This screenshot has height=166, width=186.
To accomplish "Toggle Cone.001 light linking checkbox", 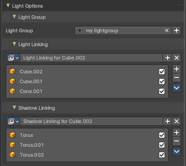I will click(162, 91).
